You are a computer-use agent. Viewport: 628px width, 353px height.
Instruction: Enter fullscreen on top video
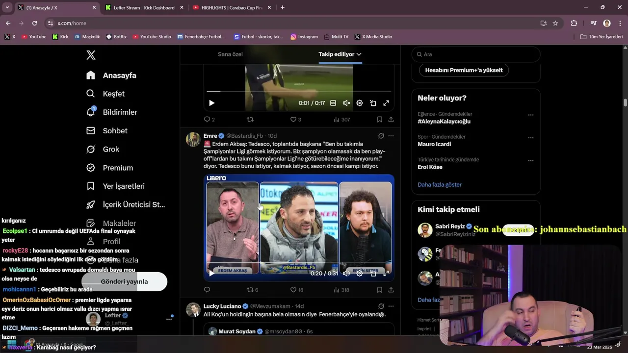pos(386,103)
